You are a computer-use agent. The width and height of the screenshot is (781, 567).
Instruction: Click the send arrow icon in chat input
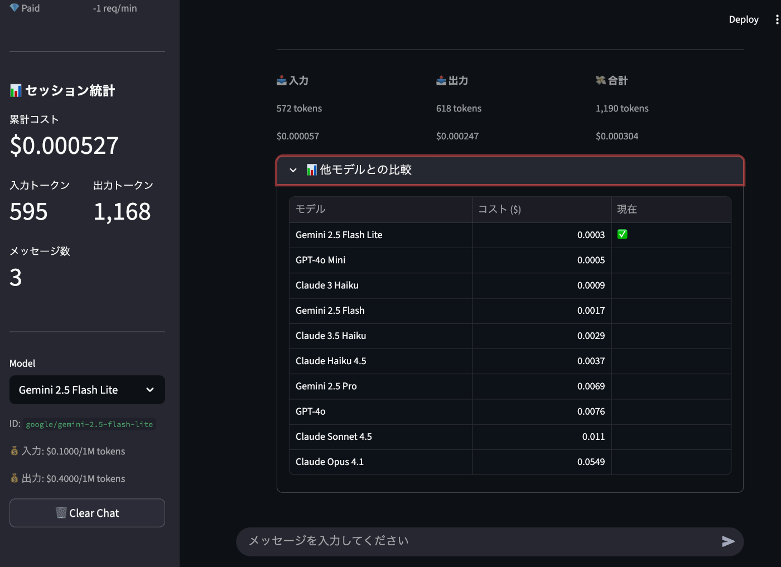click(728, 541)
